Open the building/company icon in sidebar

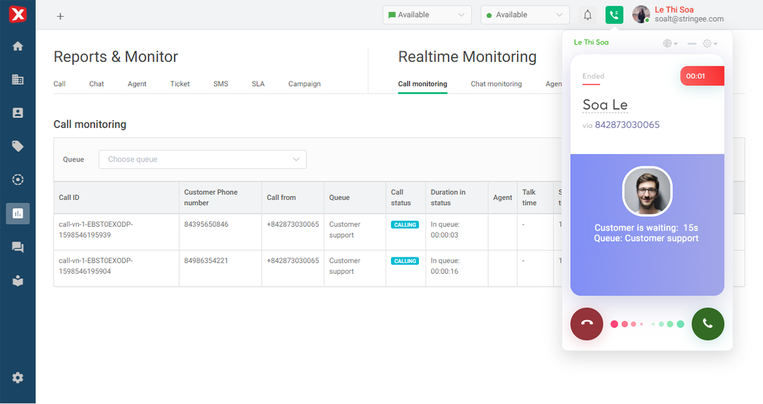point(18,79)
